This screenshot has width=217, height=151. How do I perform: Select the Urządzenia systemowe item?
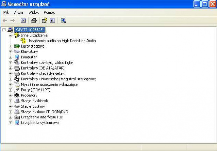tap(40, 123)
